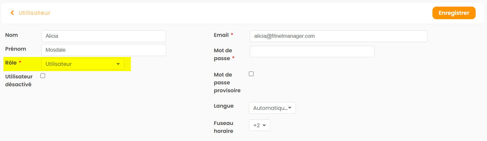
Task: Click the Prénom field containing Mosdale
Action: coord(103,50)
